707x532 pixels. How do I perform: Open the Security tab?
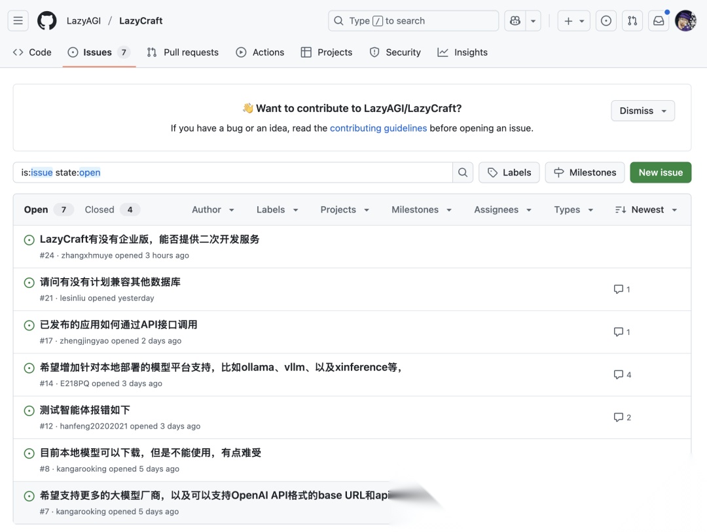point(395,52)
